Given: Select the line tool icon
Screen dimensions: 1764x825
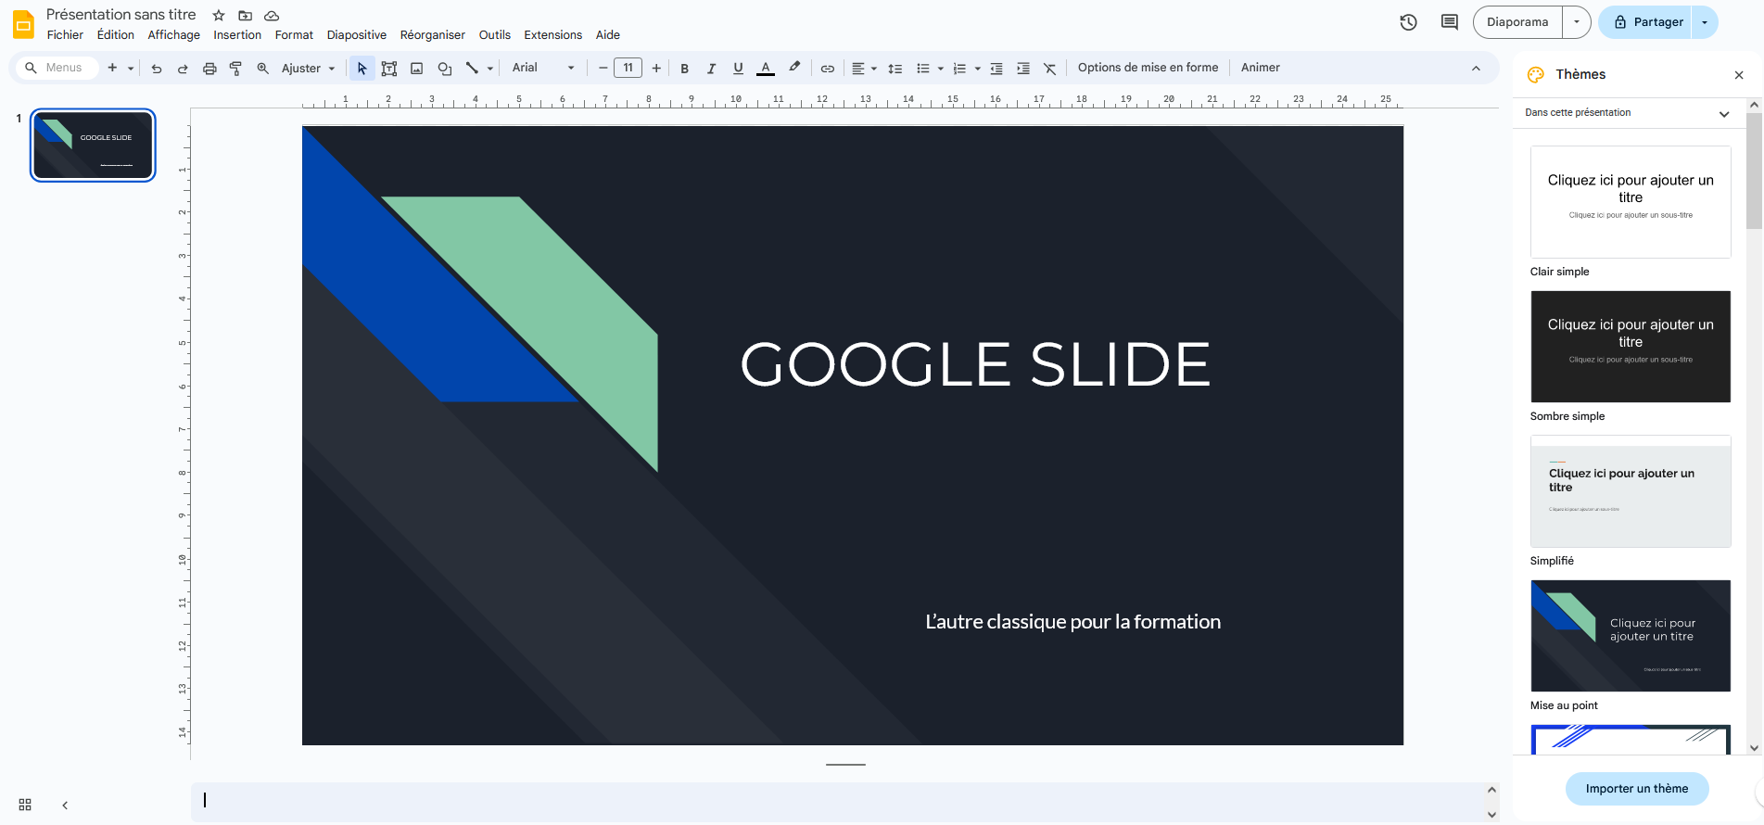Looking at the screenshot, I should [x=472, y=68].
